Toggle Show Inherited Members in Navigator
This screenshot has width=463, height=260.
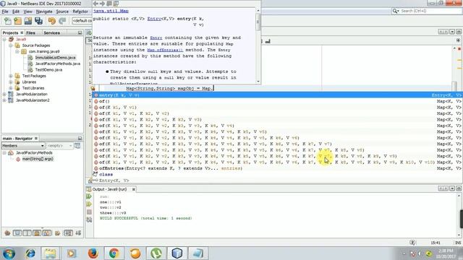coord(7,233)
